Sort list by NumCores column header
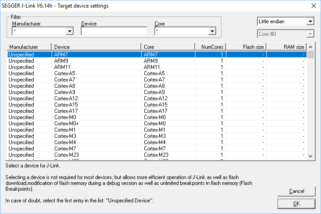 (x=210, y=47)
